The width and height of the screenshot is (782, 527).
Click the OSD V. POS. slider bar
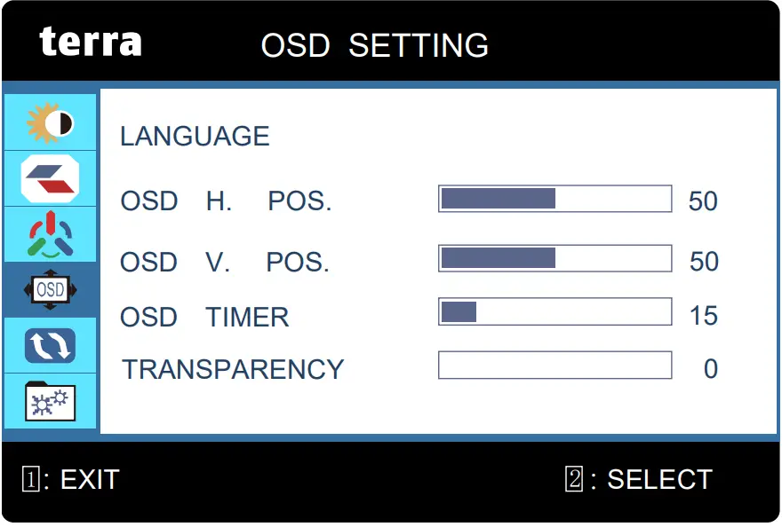[x=555, y=258]
